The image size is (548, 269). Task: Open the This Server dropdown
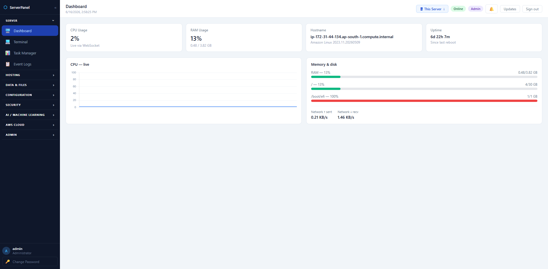432,9
